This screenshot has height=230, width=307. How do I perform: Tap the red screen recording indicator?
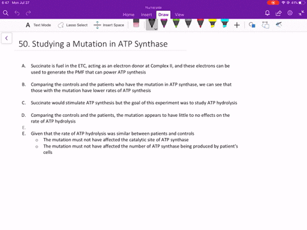pyautogui.click(x=273, y=3)
